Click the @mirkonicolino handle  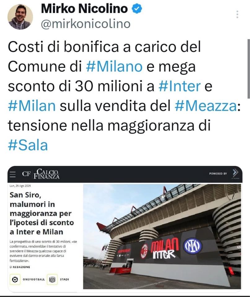point(86,24)
